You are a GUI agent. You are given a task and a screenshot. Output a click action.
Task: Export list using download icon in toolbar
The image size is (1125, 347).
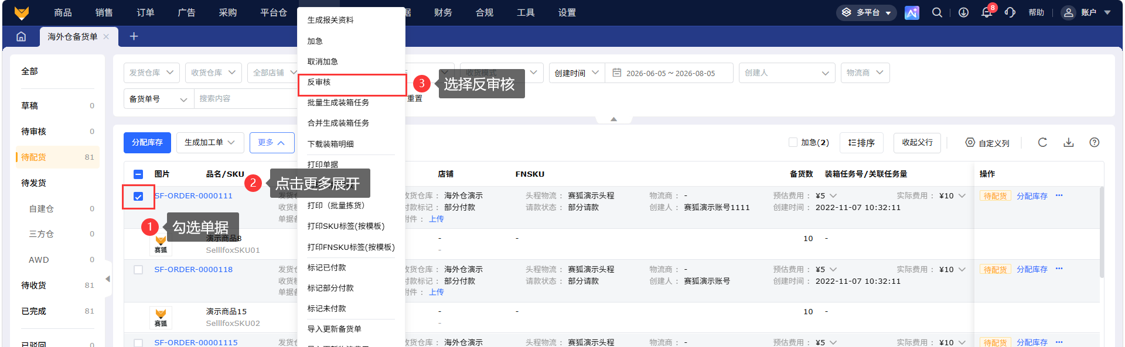click(x=1069, y=142)
